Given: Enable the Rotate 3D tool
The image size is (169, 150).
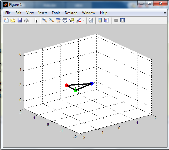Looking at the screenshot, I should coord(65,20).
